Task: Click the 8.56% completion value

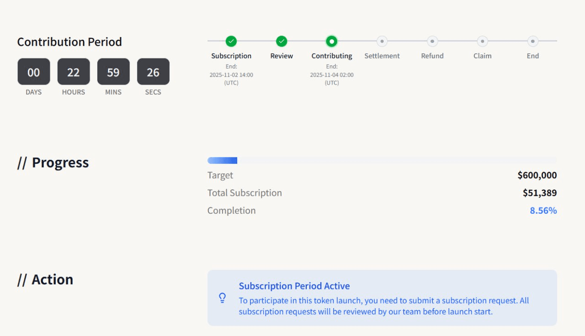Action: click(x=543, y=210)
